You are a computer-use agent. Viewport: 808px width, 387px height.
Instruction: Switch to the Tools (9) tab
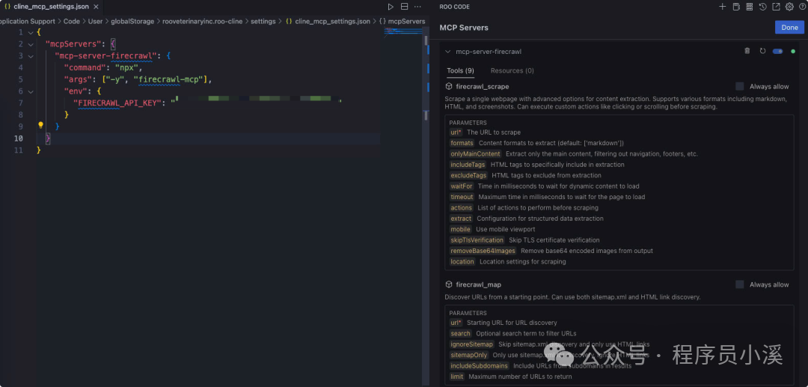[460, 70]
